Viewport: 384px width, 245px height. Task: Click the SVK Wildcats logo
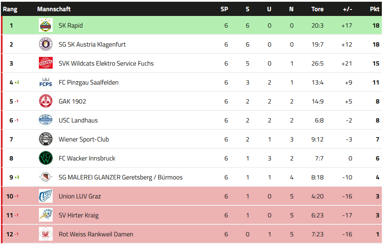(45, 63)
